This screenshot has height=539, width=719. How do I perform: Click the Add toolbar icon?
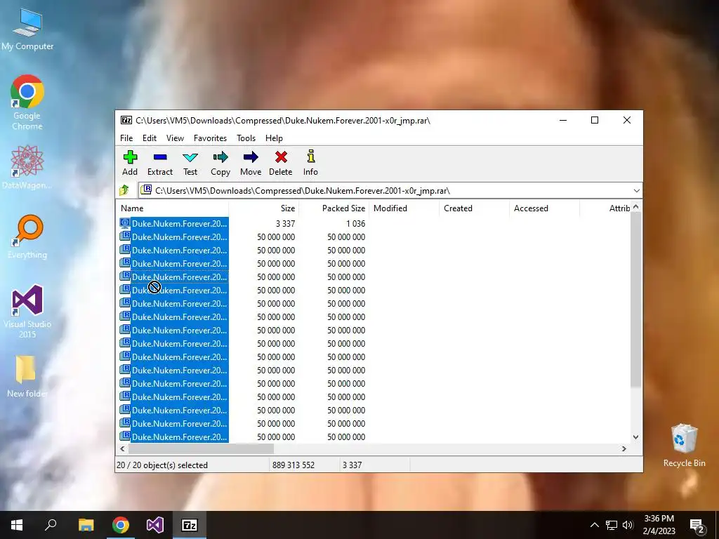(130, 158)
